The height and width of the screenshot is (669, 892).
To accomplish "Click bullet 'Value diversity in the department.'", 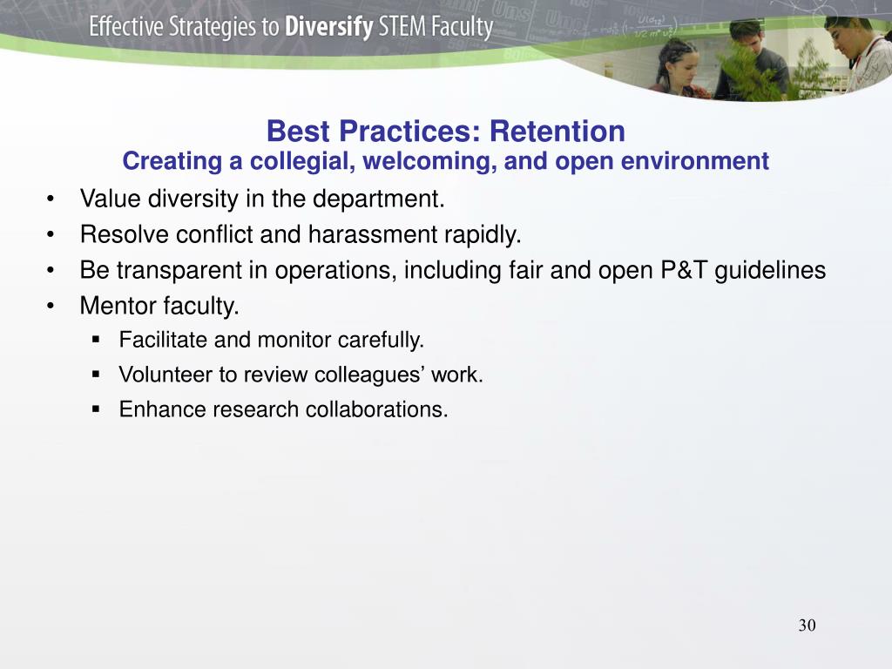I will 262,199.
